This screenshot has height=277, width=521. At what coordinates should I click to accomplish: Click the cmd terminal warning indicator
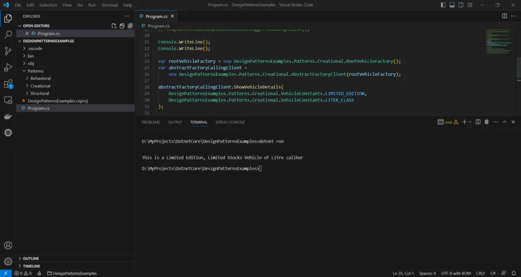(x=456, y=122)
